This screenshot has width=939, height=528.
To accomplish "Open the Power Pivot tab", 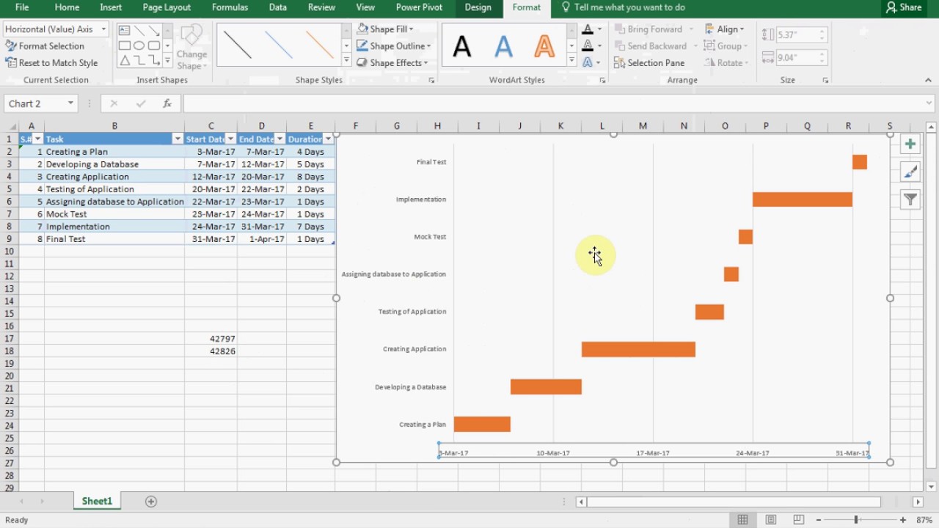I will (418, 7).
